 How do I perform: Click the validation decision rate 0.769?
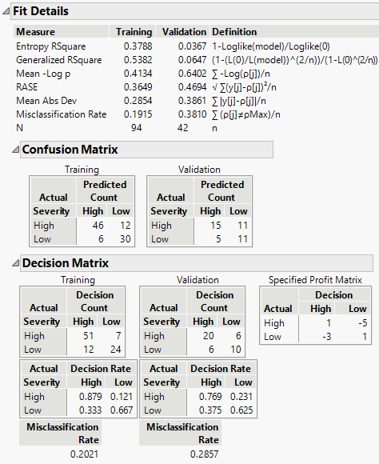pyautogui.click(x=210, y=397)
